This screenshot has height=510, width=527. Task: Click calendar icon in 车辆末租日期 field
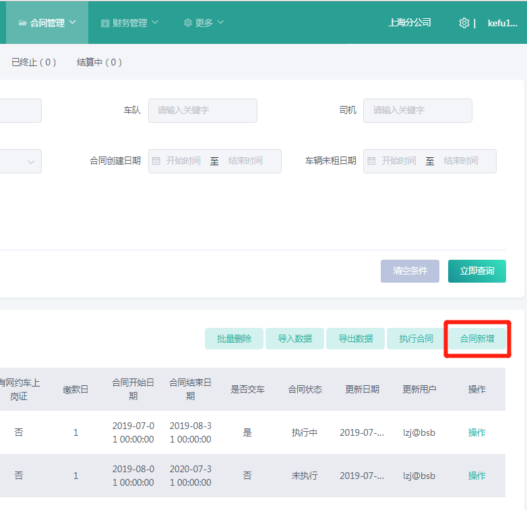(x=372, y=161)
